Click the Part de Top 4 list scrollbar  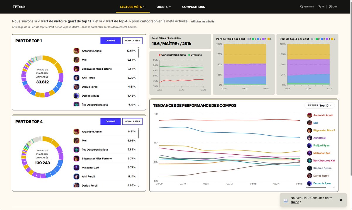coord(138,134)
